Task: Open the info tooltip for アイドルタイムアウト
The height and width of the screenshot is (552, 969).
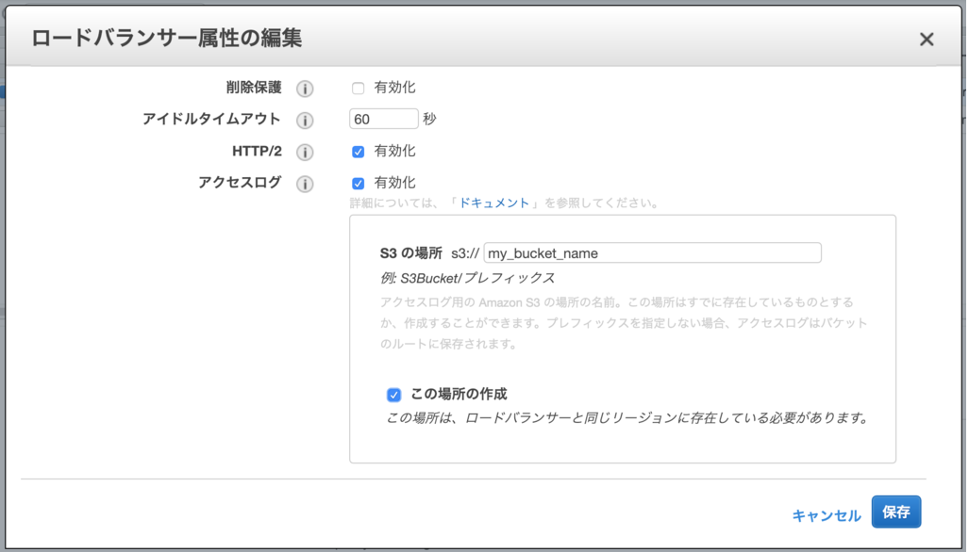Action: [x=305, y=120]
